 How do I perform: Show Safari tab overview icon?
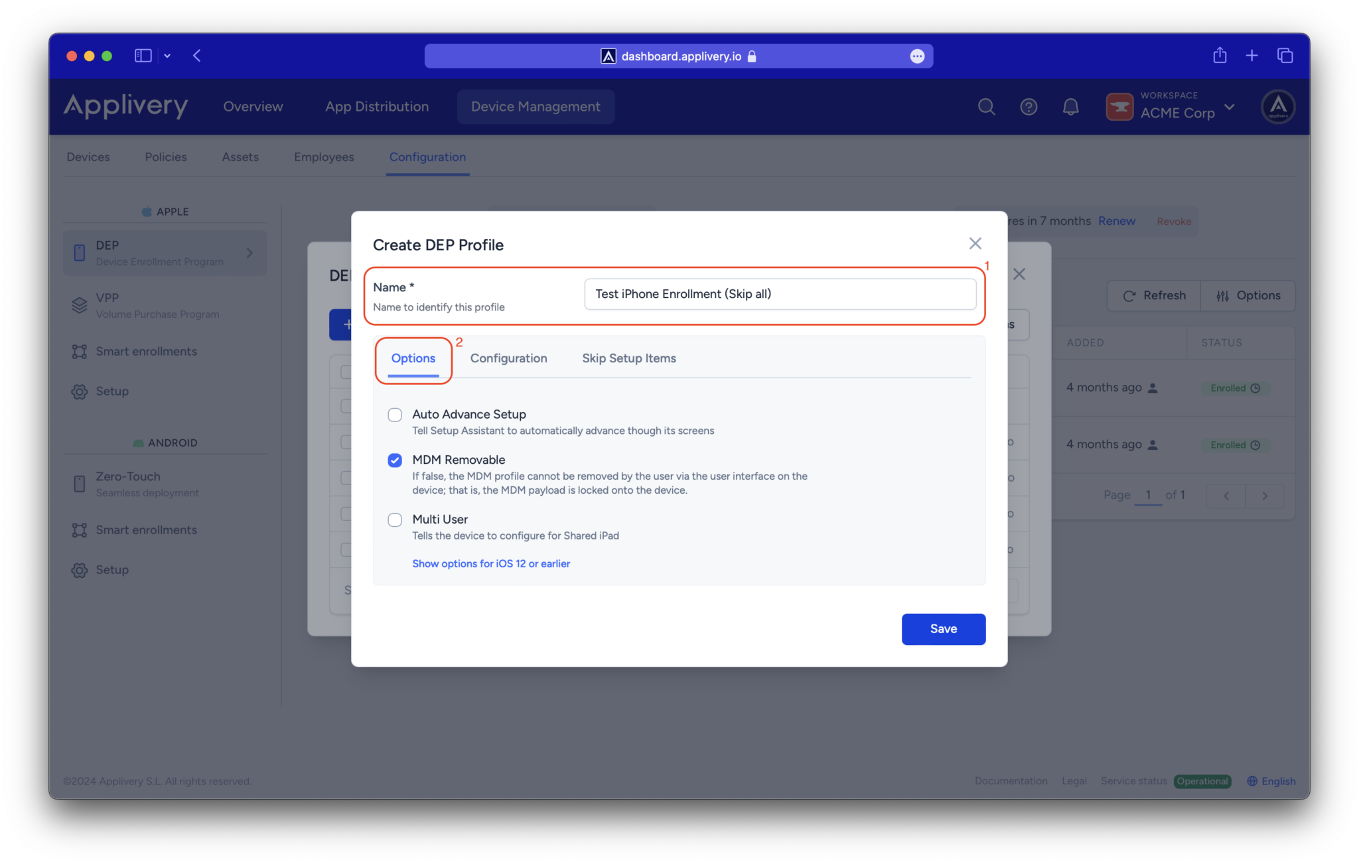click(x=1285, y=56)
